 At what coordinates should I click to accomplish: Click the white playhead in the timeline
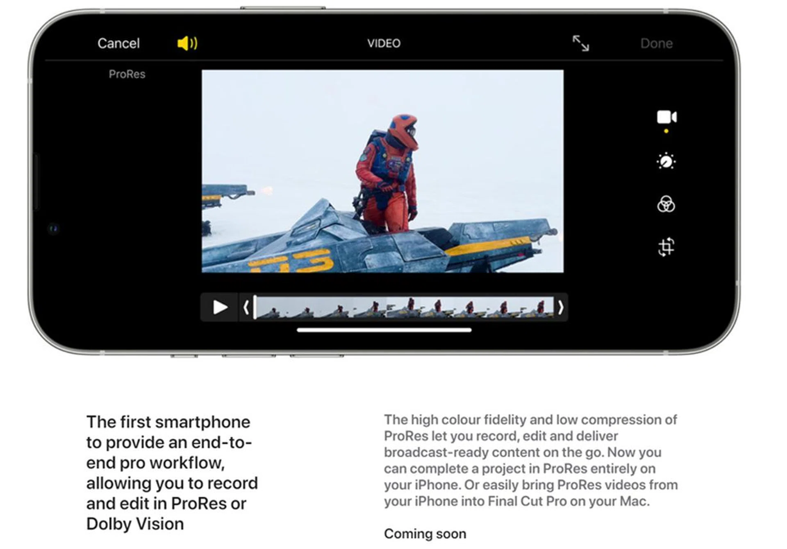[x=255, y=307]
